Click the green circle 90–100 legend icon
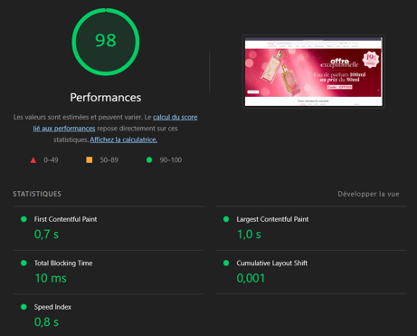Viewport: 417px width, 336px height. (x=149, y=160)
